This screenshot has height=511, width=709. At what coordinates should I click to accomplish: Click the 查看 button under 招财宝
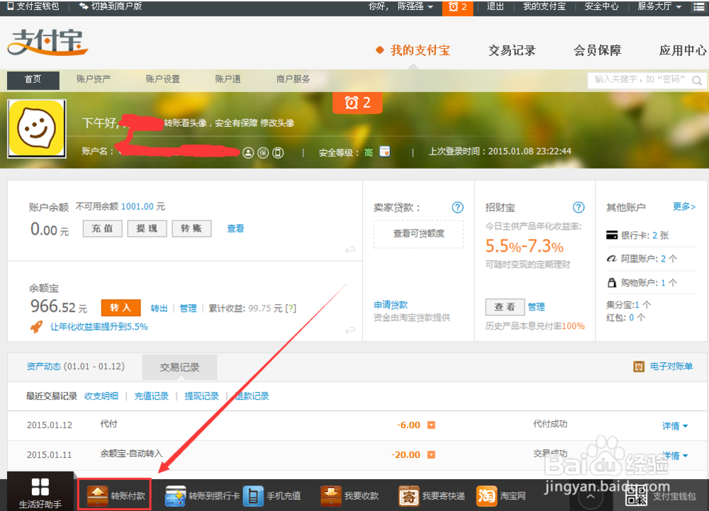(x=505, y=307)
